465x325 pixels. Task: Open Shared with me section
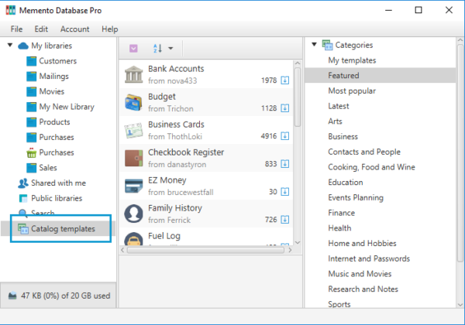click(x=58, y=183)
